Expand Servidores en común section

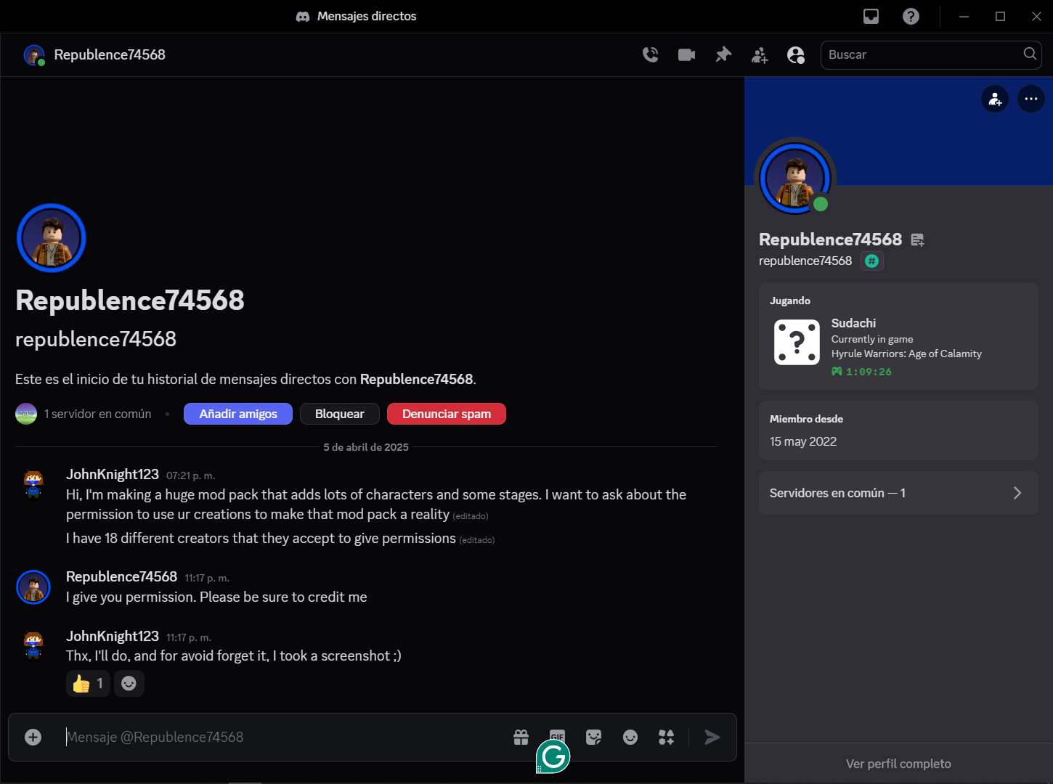pos(898,493)
